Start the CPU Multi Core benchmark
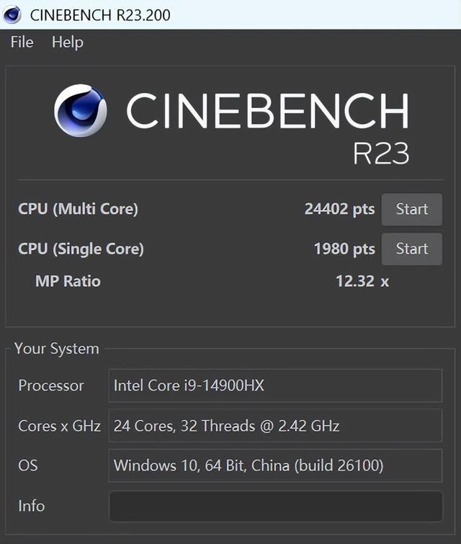Image resolution: width=461 pixels, height=544 pixels. (411, 209)
